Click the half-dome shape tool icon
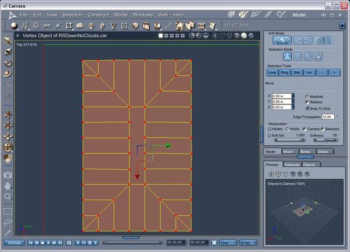Screen dimensions: 350x252 80,26
